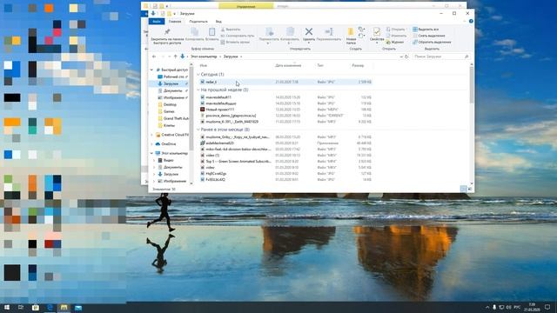
Task: Open the address bar history dropdown arrow
Action: click(401, 57)
